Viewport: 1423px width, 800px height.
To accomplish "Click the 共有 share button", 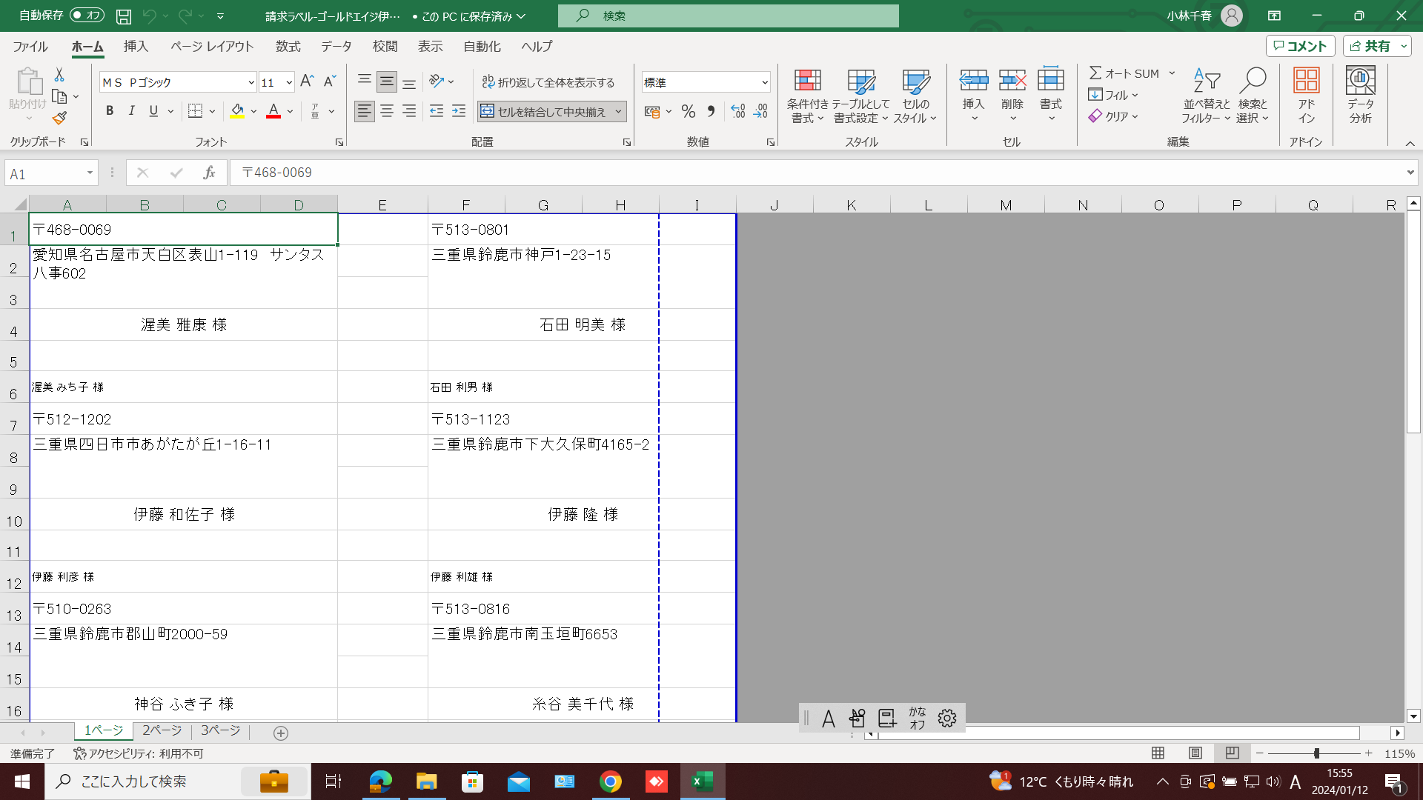I will [1370, 46].
